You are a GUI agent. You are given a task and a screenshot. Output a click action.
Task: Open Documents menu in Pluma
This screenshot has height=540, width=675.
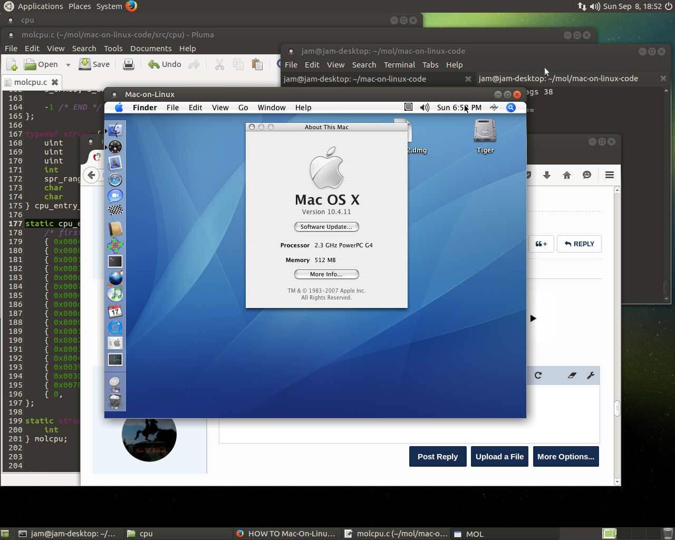pyautogui.click(x=151, y=49)
